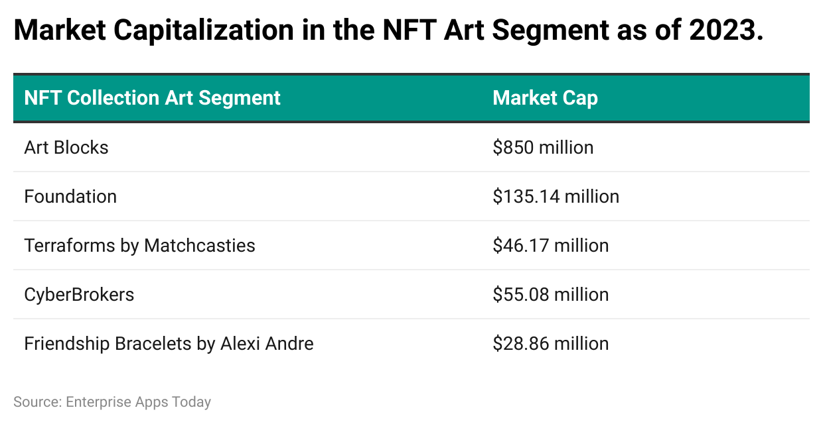Click the name Matchcasties
The image size is (823, 424).
(x=200, y=245)
